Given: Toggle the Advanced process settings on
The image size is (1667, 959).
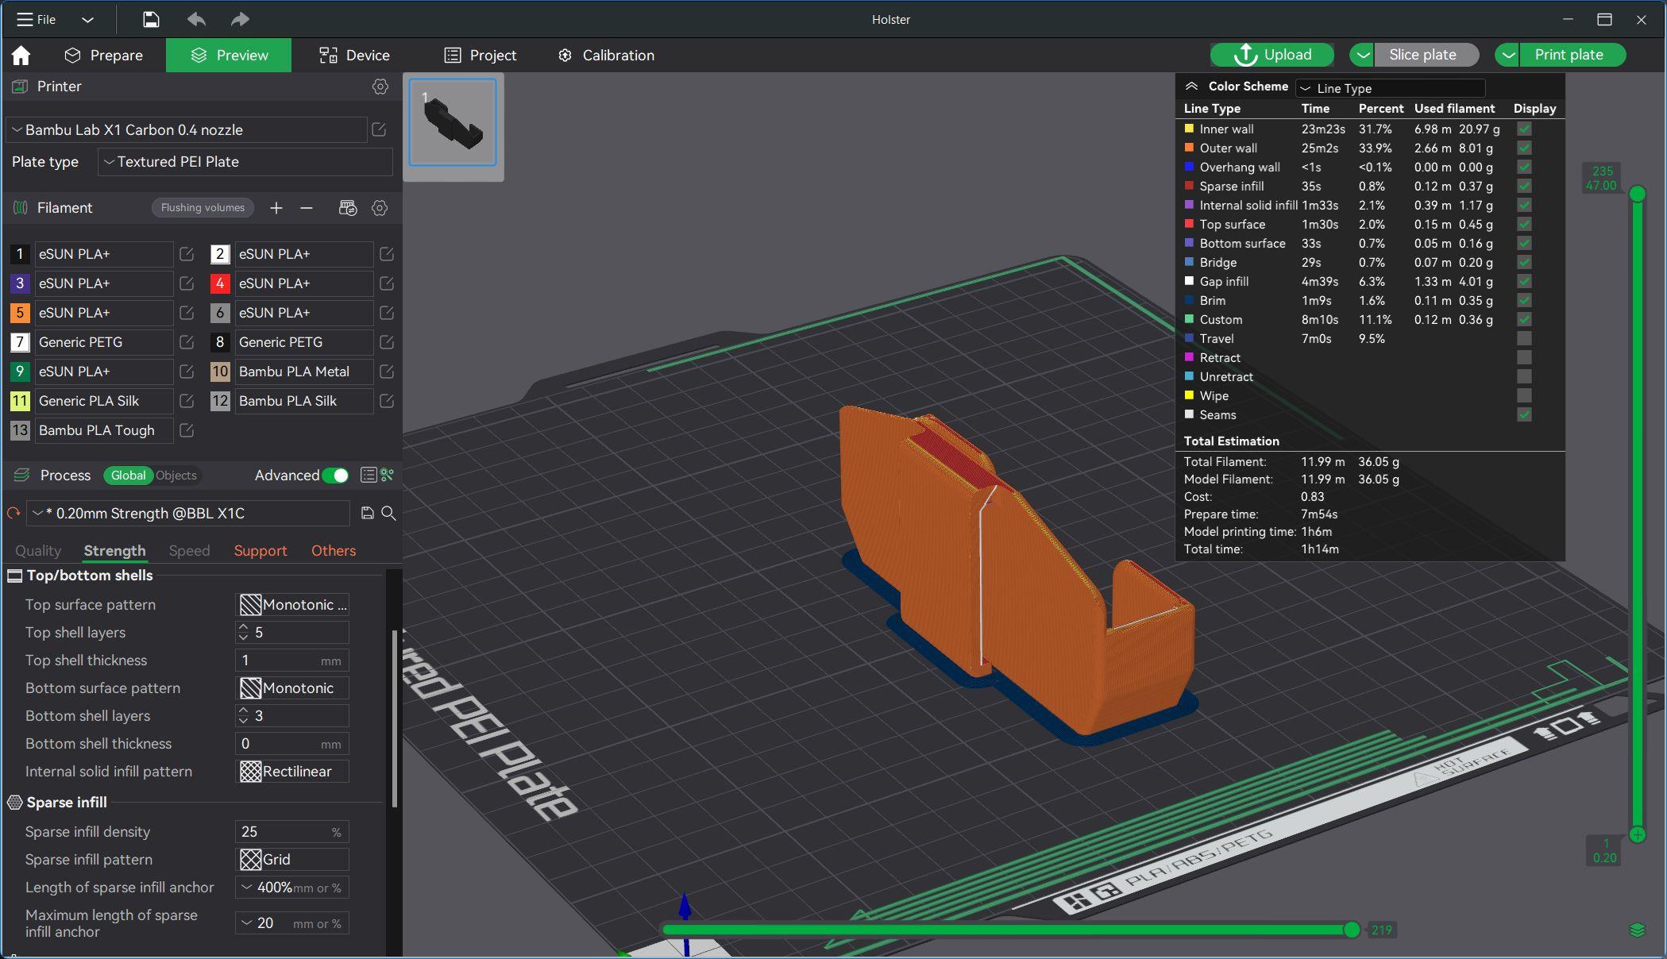Looking at the screenshot, I should click(x=337, y=475).
